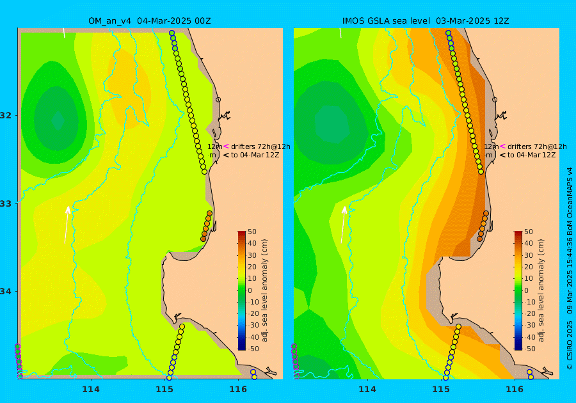Select the 114 longitude label under right map
The width and height of the screenshot is (576, 403).
point(367,389)
